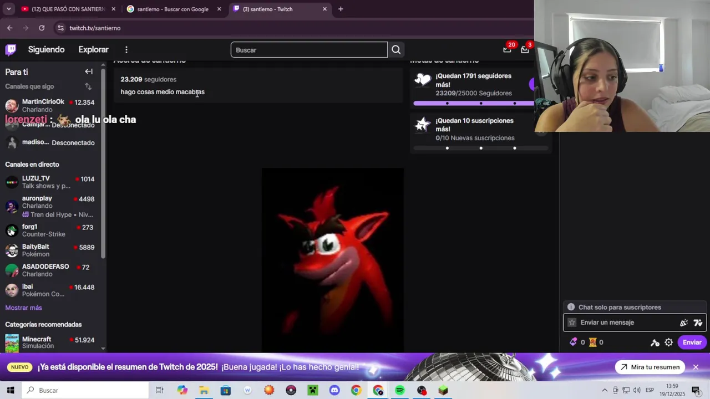Open Minecraft recommended category
Screen dimensions: 710x399
[x=50, y=342]
